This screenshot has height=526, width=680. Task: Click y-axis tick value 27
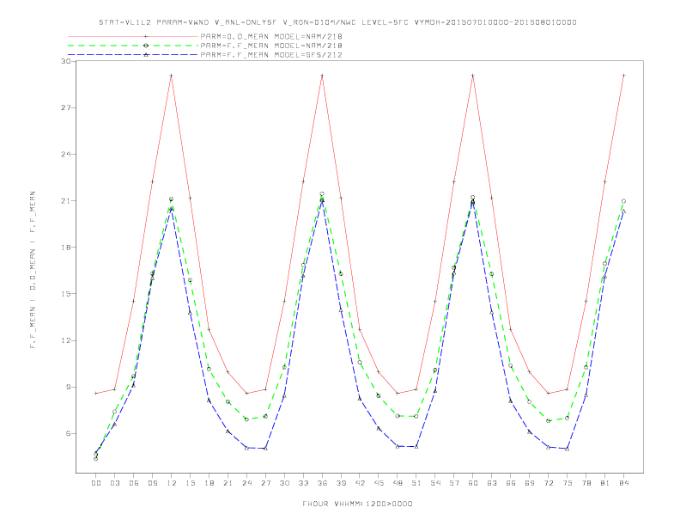[x=66, y=107]
